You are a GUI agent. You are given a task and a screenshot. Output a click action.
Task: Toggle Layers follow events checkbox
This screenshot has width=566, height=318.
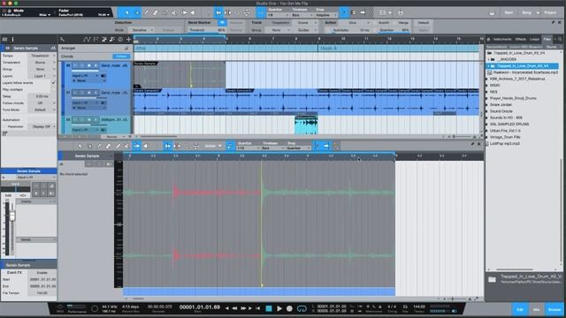pos(53,82)
